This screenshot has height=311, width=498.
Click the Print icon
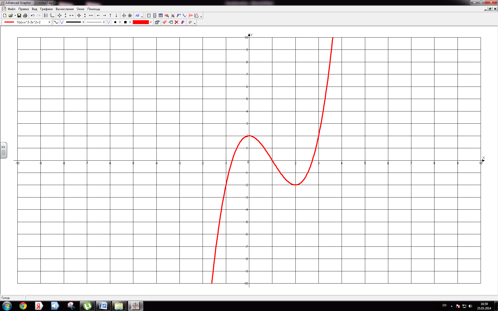25,16
